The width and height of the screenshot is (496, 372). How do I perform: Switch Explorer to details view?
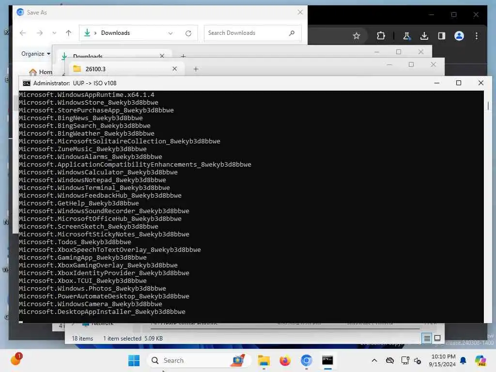pos(427,339)
